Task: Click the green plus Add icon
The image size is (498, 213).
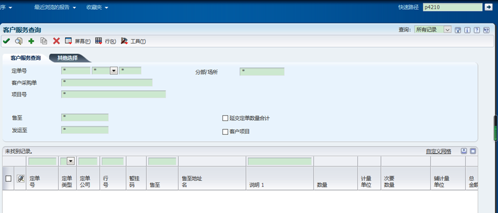Action: coord(31,41)
